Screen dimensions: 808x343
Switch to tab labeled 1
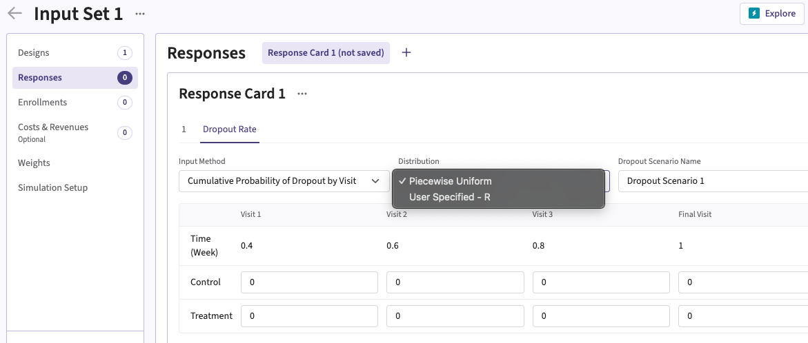(184, 129)
